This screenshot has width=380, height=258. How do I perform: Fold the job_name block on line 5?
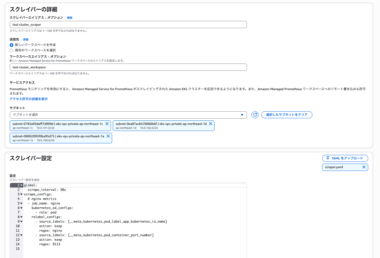click(22, 203)
